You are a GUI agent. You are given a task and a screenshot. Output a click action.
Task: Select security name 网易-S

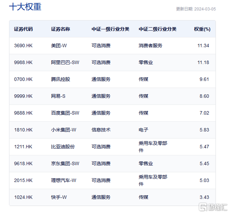coord(58,96)
